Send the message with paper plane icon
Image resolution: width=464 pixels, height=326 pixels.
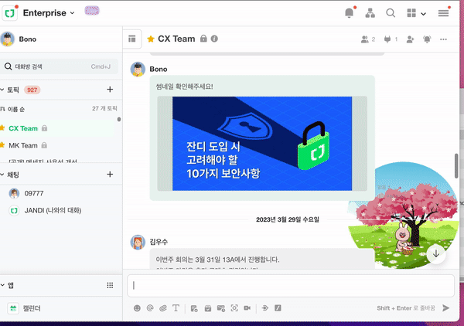click(445, 308)
